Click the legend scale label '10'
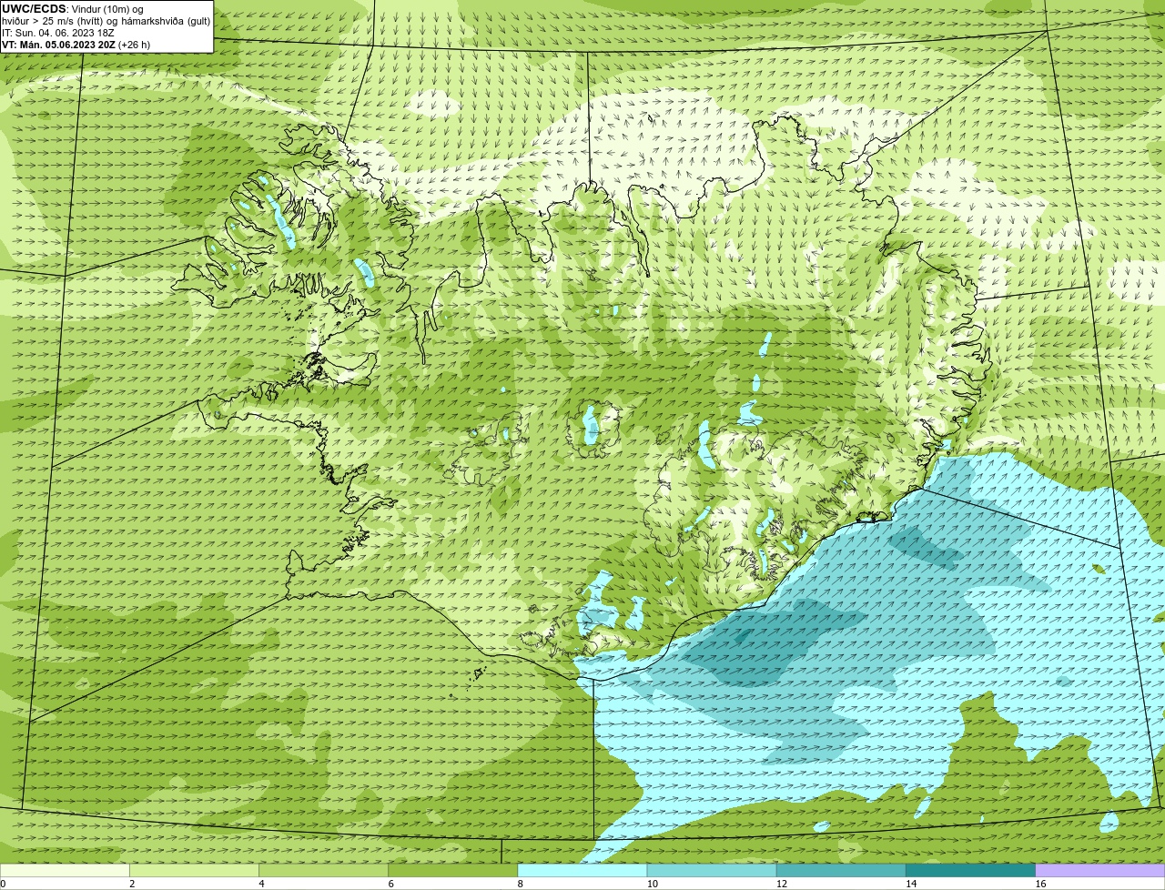 [652, 884]
